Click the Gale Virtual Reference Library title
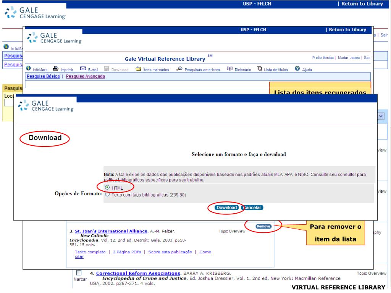This screenshot has height=293, width=391. 165,59
